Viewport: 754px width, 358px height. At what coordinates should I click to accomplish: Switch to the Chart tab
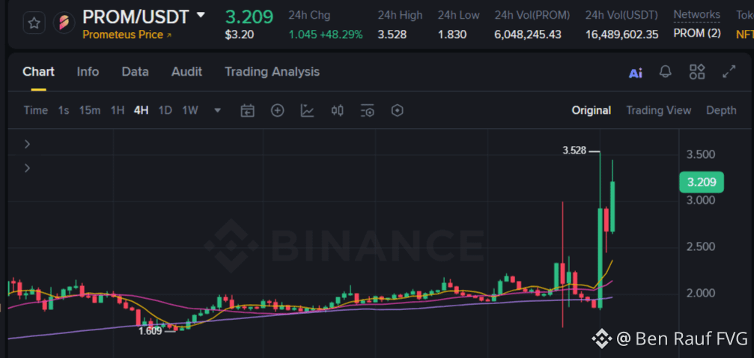38,72
